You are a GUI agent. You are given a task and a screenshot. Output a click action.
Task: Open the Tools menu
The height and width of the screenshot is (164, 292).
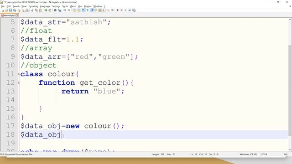click(65, 6)
